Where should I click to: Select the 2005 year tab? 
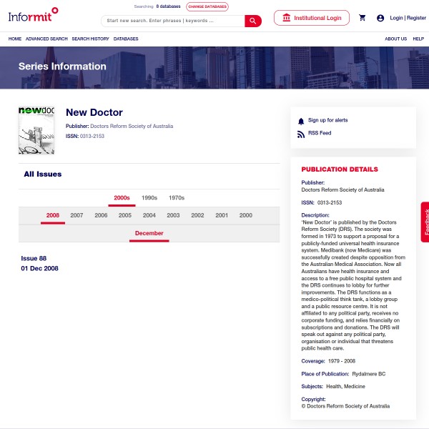[125, 215]
